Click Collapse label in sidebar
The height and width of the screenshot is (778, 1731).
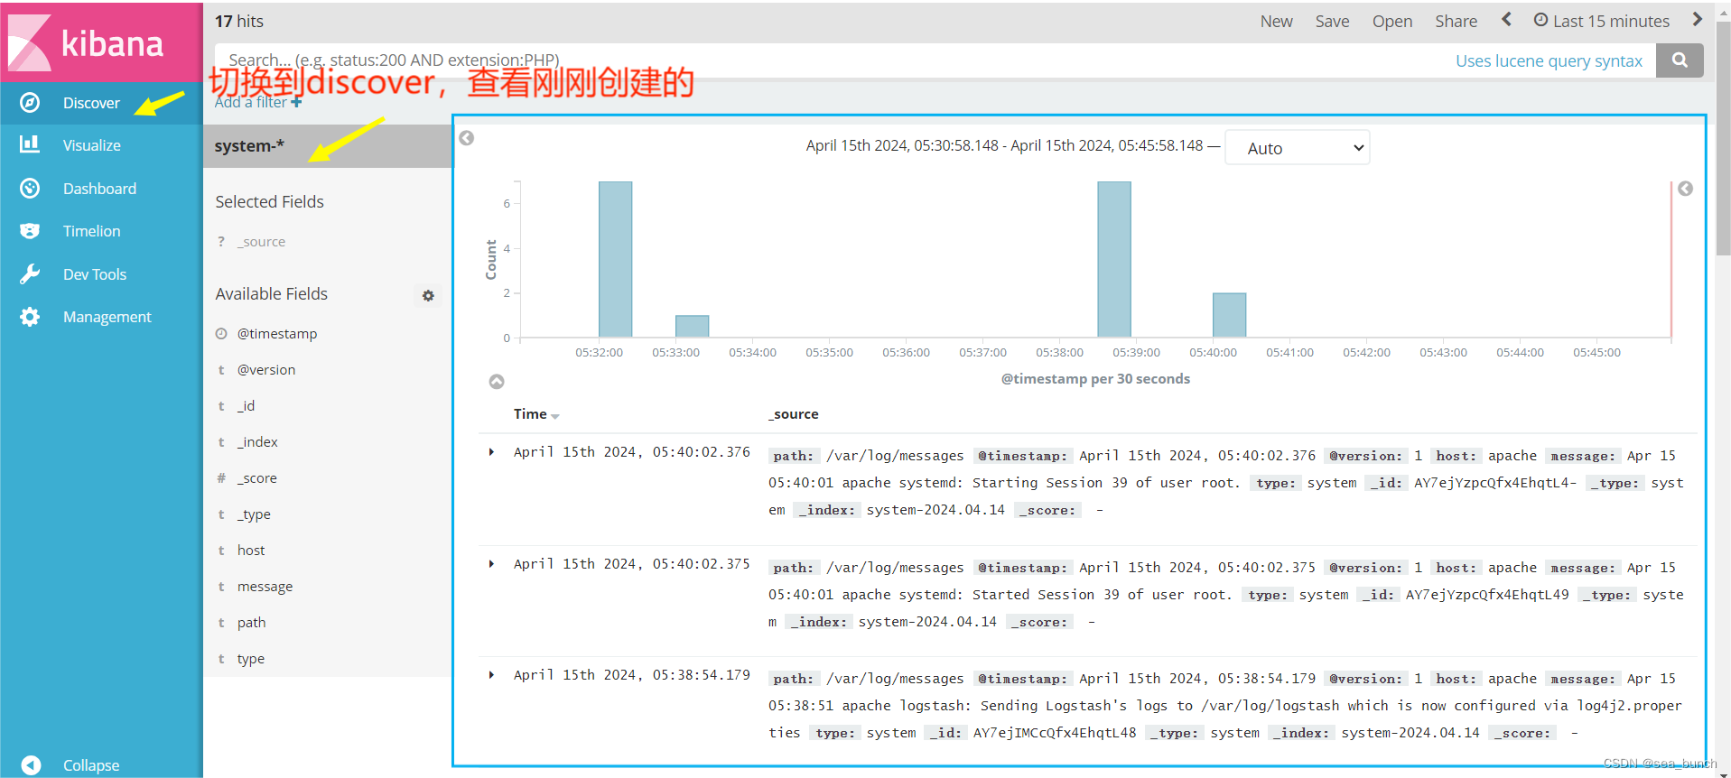(91, 765)
